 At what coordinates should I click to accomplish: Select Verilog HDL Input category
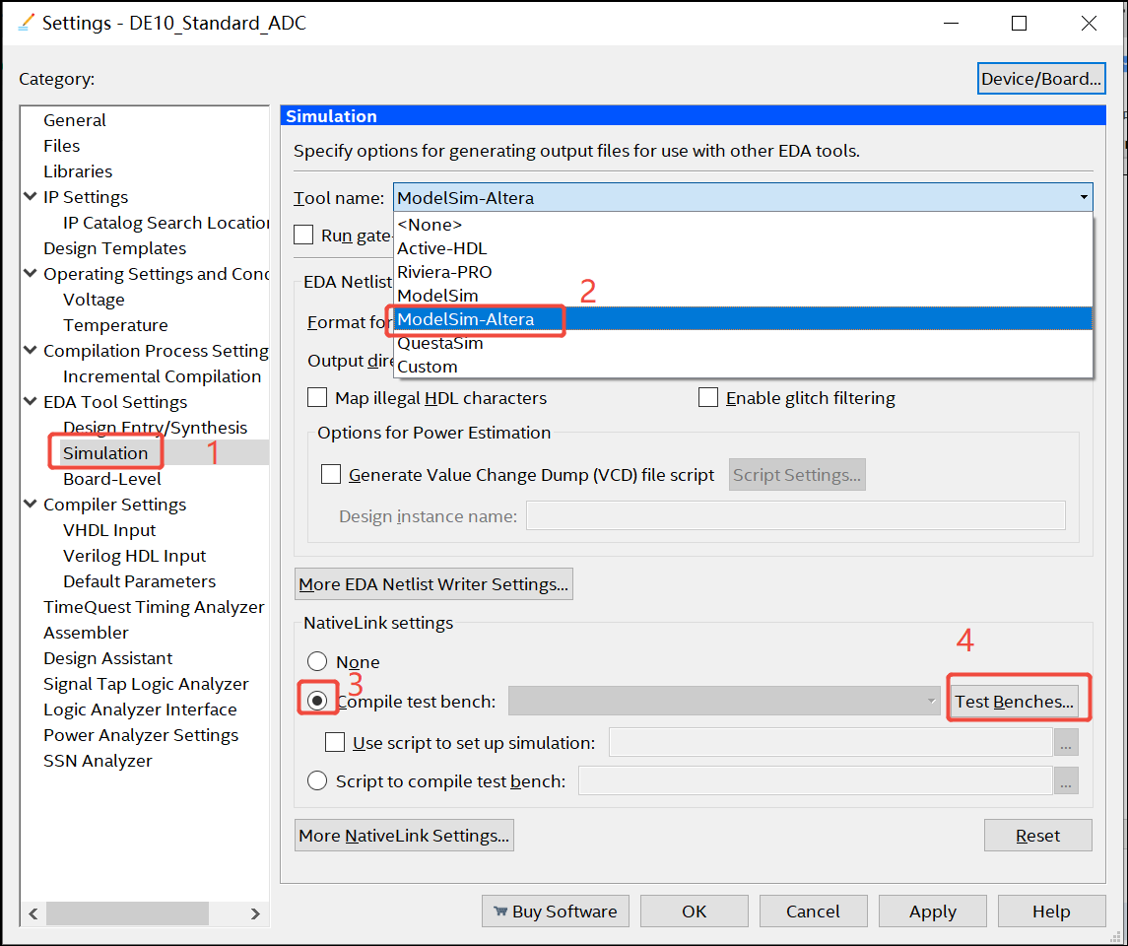pos(135,556)
